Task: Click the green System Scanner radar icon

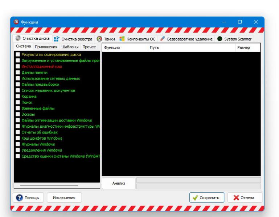Action: (220, 39)
